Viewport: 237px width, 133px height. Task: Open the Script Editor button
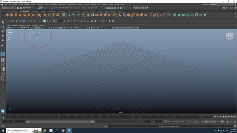(235, 126)
